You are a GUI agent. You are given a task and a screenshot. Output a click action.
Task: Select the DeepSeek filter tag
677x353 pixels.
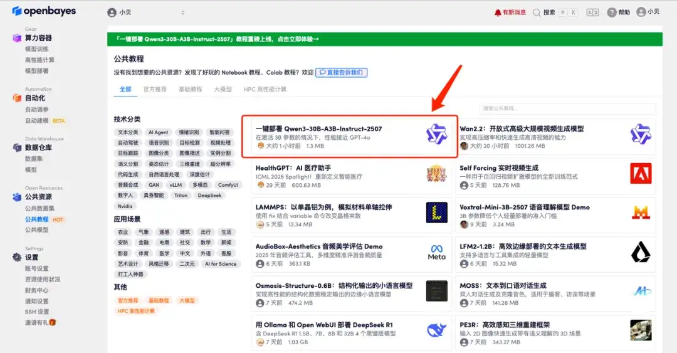209,195
